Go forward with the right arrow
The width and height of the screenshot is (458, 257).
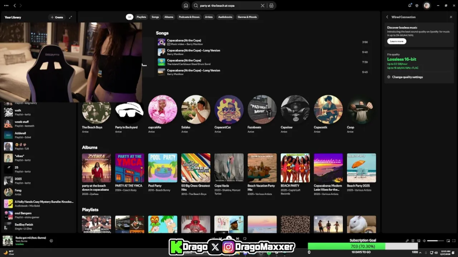(21, 5)
